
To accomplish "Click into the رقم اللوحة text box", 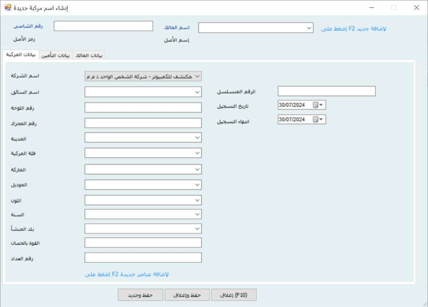I will click(x=143, y=107).
